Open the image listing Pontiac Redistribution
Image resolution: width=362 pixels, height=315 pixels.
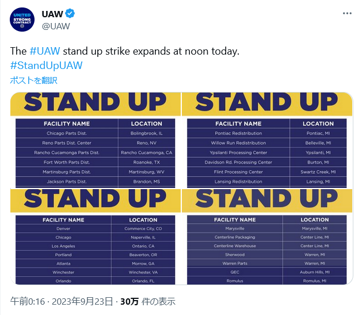click(x=267, y=140)
